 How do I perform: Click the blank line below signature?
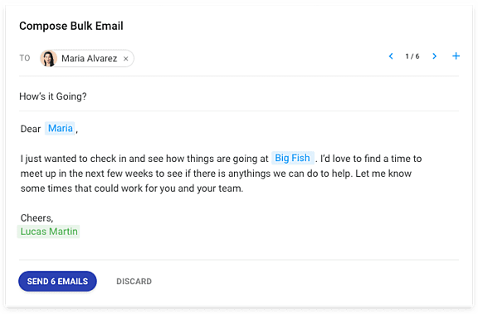[239, 248]
